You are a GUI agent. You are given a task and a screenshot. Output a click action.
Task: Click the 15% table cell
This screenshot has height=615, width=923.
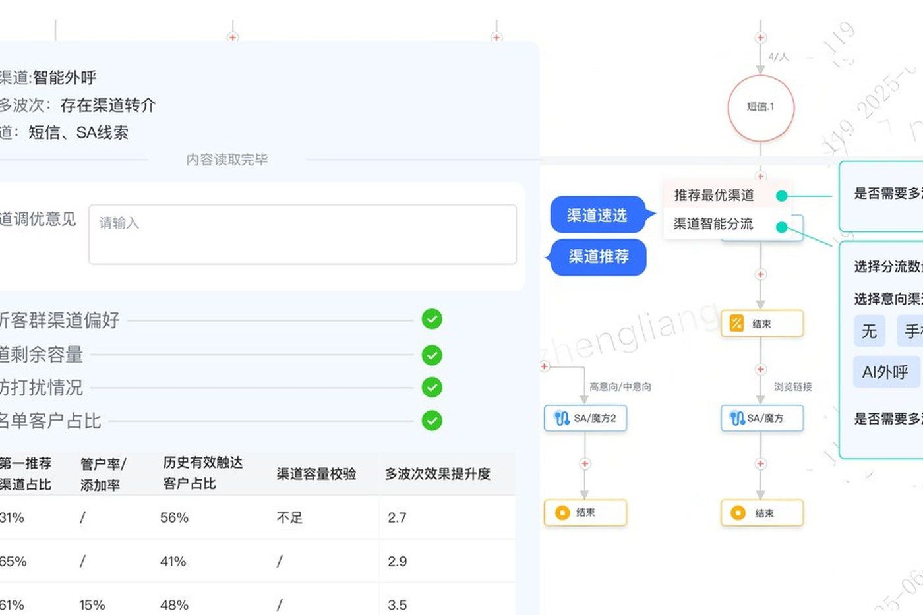(92, 605)
